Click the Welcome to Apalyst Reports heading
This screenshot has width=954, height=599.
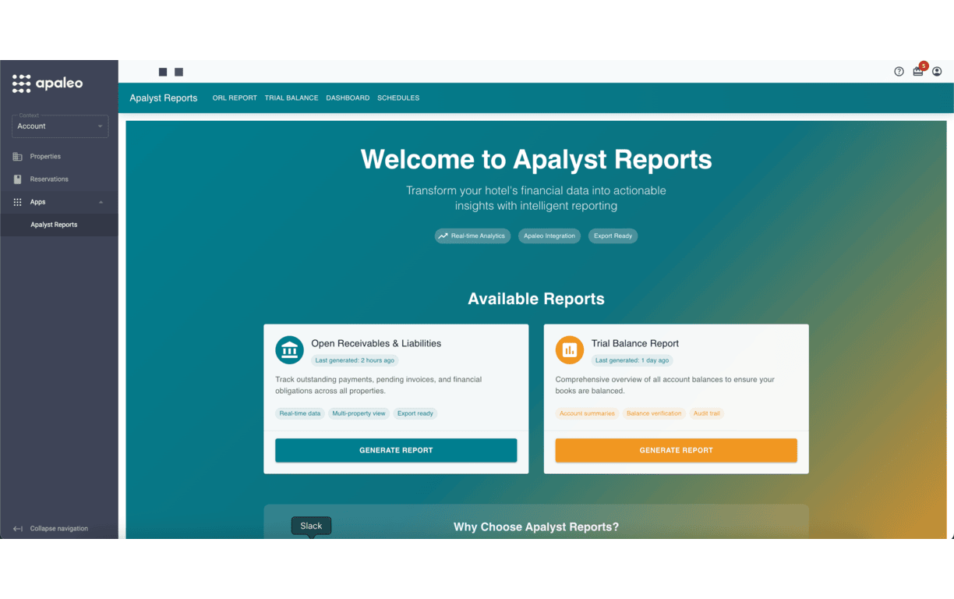coord(536,159)
